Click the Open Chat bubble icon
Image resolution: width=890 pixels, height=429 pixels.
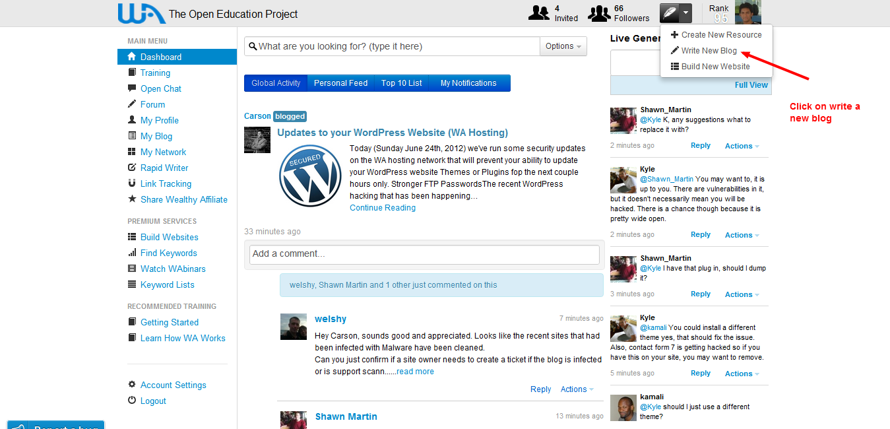click(132, 88)
